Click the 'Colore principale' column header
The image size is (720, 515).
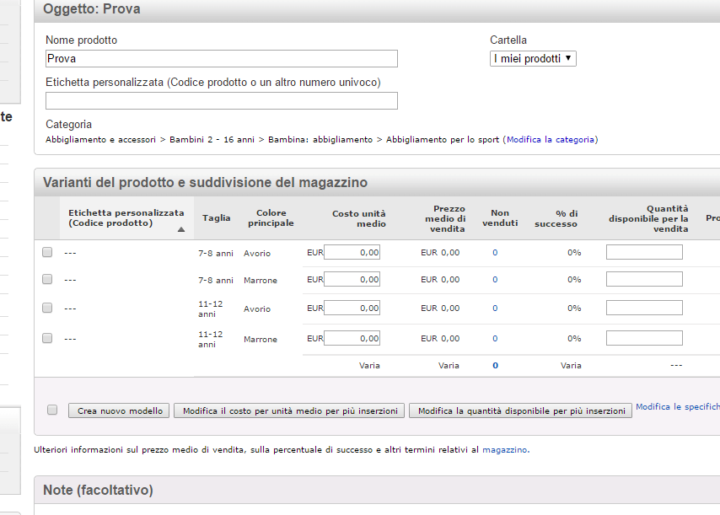tap(271, 218)
